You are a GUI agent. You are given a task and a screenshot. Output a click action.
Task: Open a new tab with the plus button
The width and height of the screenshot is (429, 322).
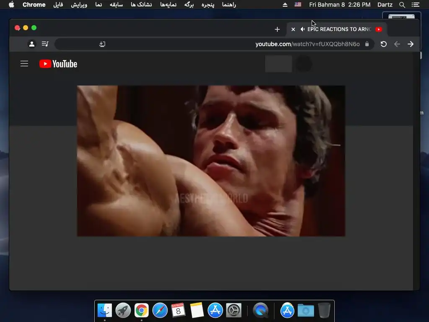[277, 29]
